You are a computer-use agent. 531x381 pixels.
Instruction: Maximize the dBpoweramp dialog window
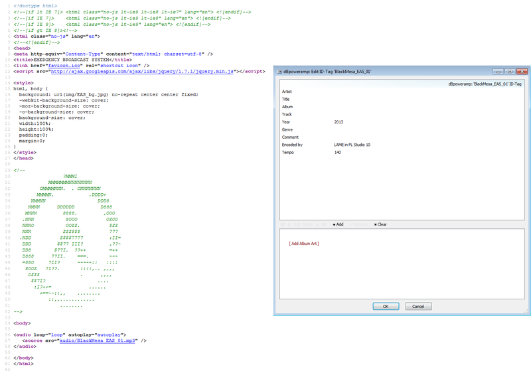[510, 72]
